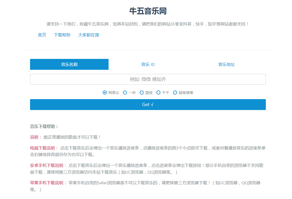292x199 pixels.
Task: Click the 牛五音乐网 site title
Action: (x=148, y=11)
